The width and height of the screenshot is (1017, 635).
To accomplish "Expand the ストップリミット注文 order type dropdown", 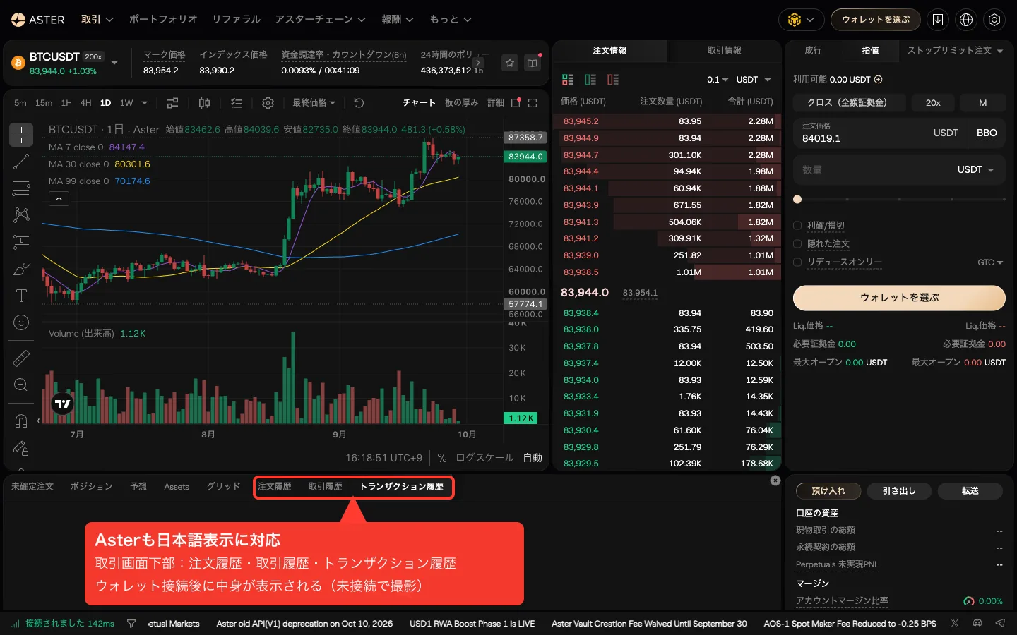I will click(955, 51).
